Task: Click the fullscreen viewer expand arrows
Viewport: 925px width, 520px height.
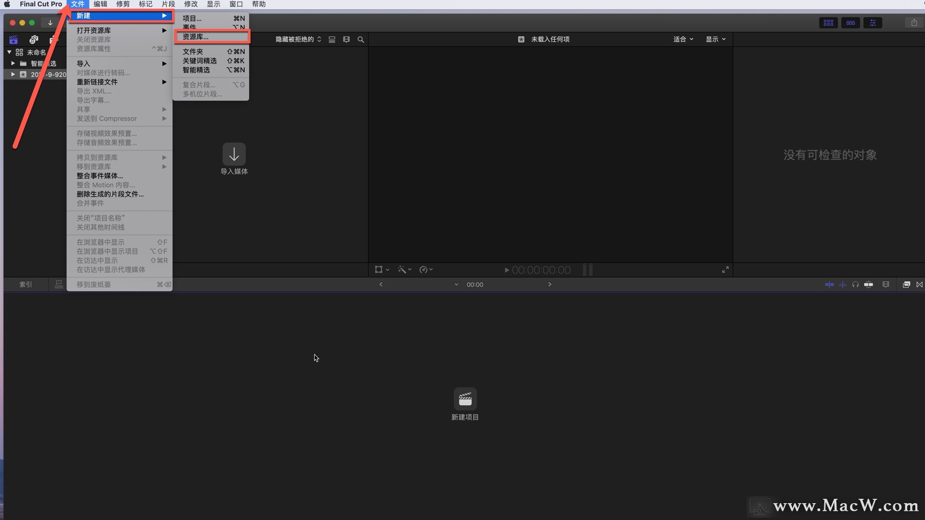Action: [x=725, y=270]
